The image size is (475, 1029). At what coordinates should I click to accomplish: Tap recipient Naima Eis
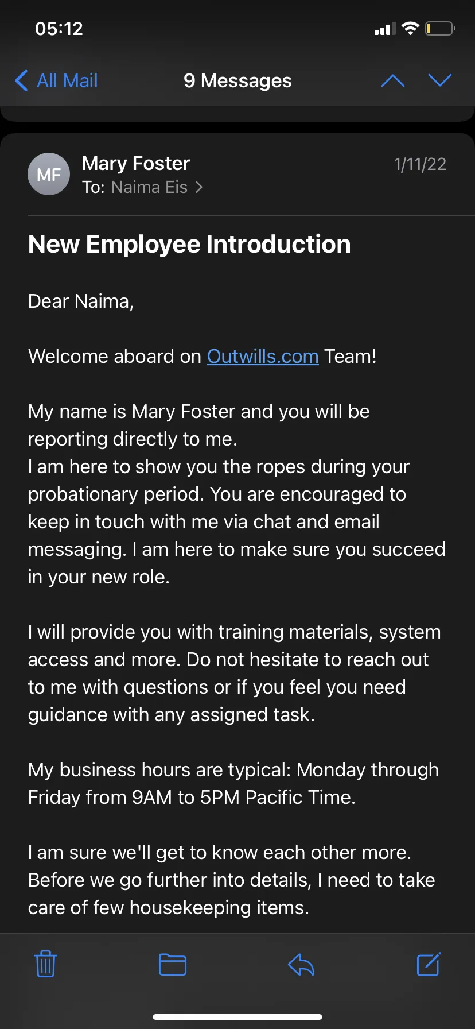[x=149, y=187]
